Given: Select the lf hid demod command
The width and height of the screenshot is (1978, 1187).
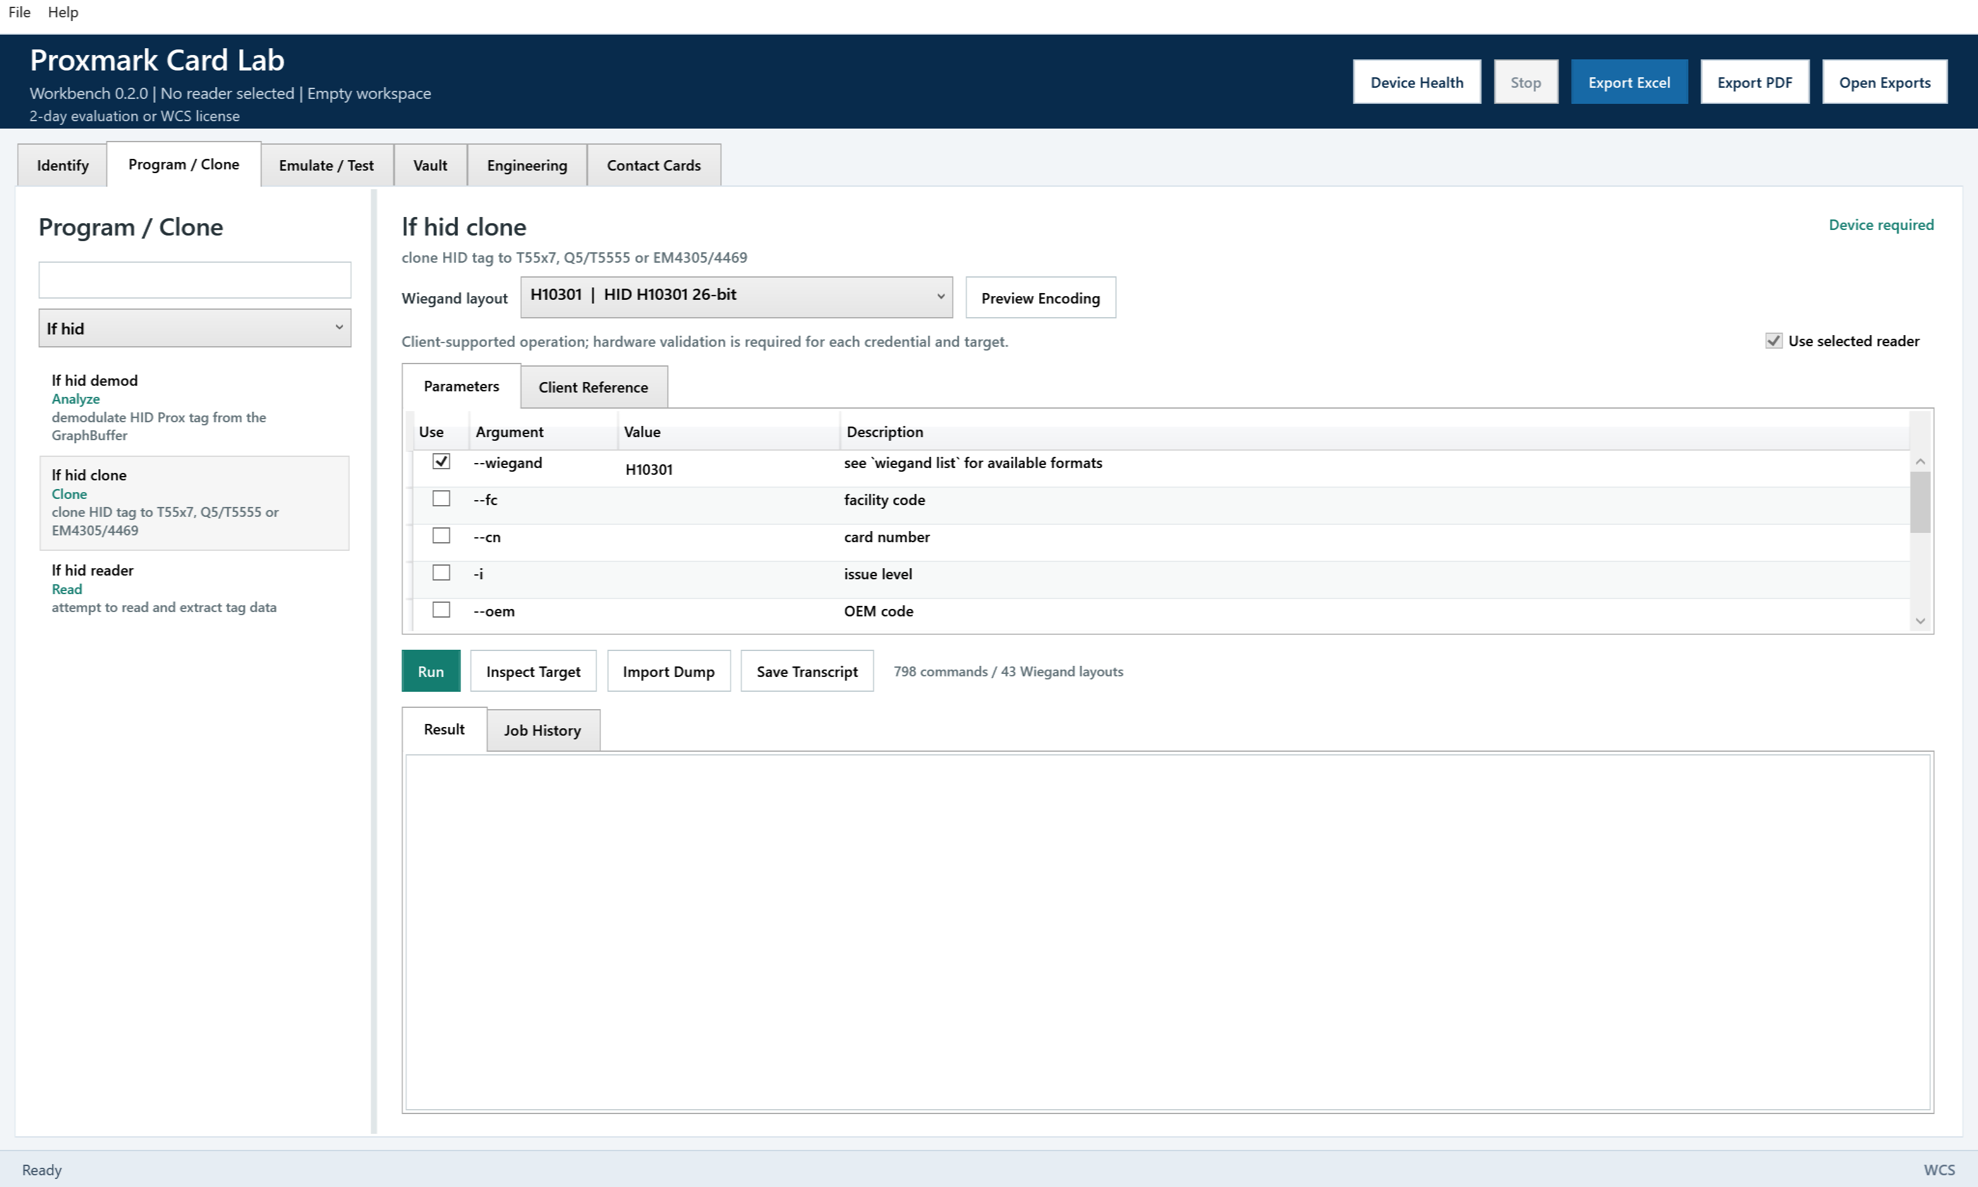Looking at the screenshot, I should (194, 408).
